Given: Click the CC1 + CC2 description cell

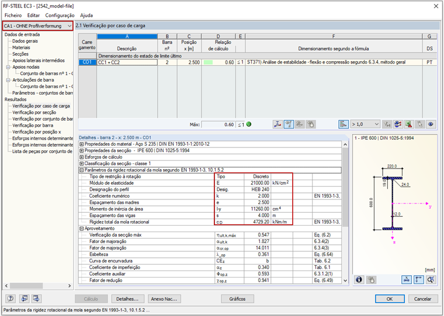Looking at the screenshot, I should (127, 62).
